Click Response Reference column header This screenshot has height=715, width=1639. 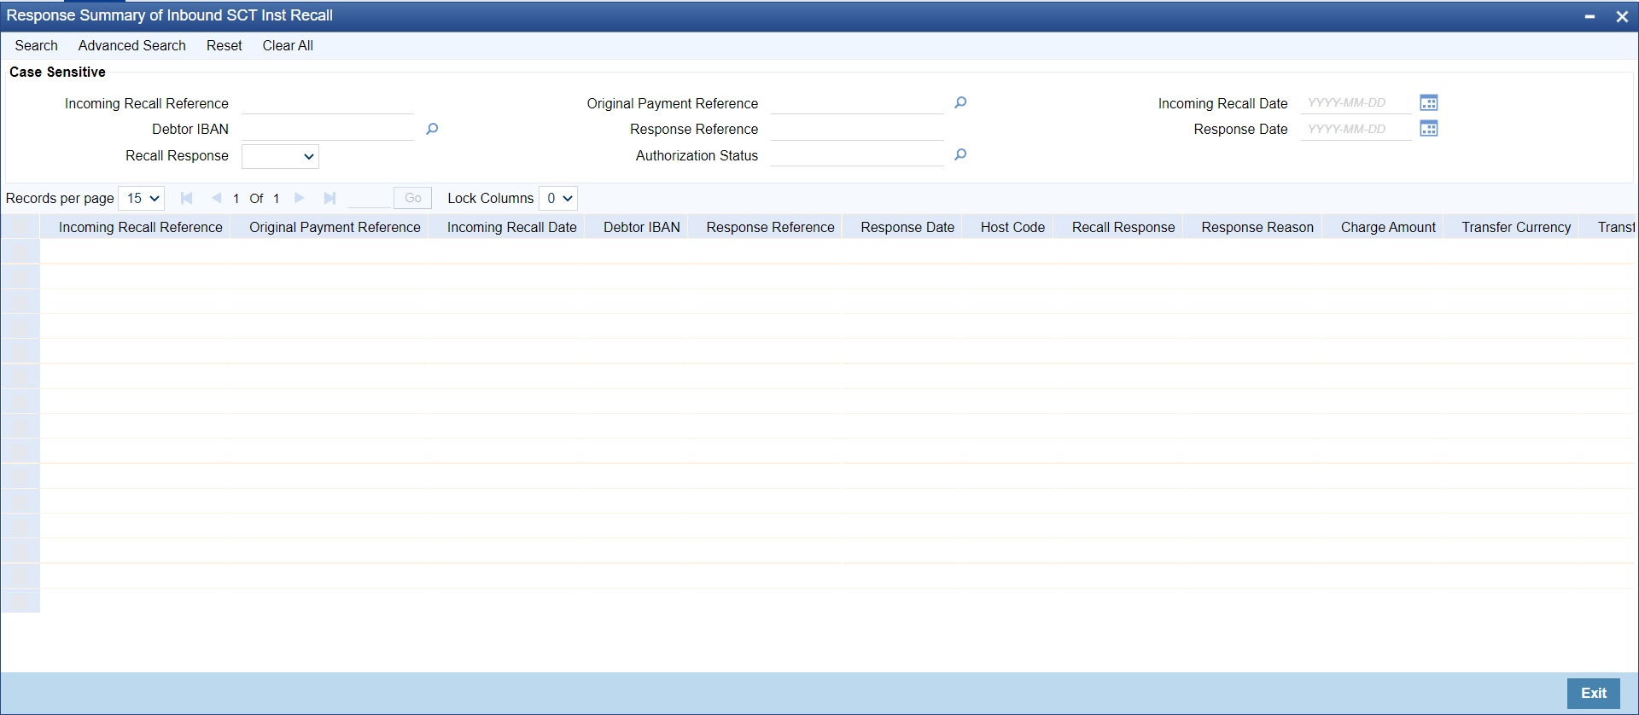pos(771,227)
